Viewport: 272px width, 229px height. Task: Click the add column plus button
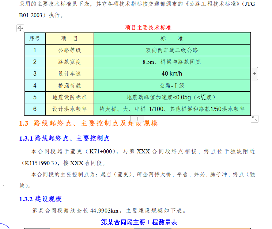(254, 74)
